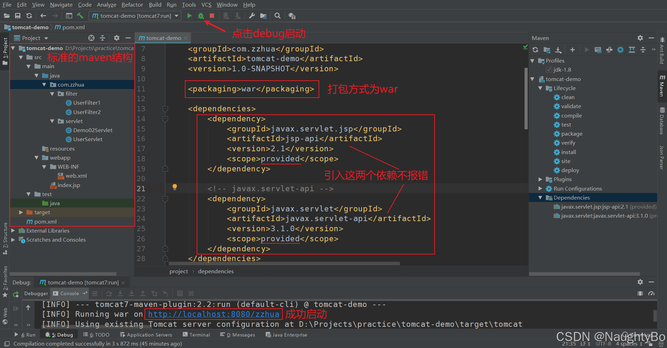Viewport: 667px width, 348px height.
Task: Click the editor horizontal scrollbar
Action: 284,264
